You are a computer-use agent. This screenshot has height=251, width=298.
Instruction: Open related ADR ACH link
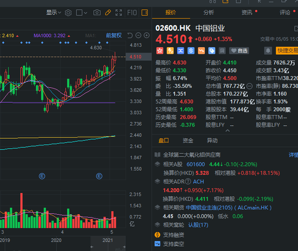(x=198, y=182)
